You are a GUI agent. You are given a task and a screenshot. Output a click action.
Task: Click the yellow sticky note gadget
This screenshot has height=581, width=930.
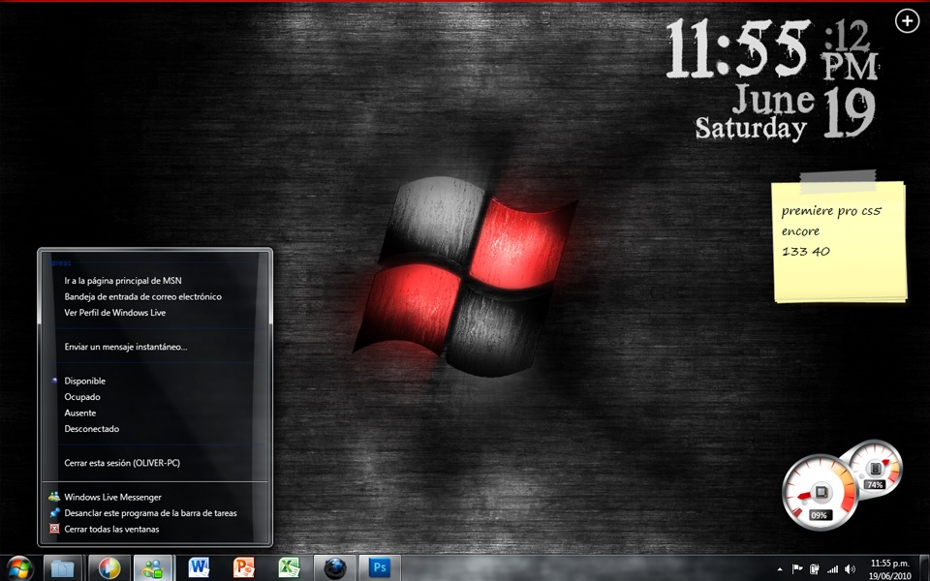pos(839,240)
